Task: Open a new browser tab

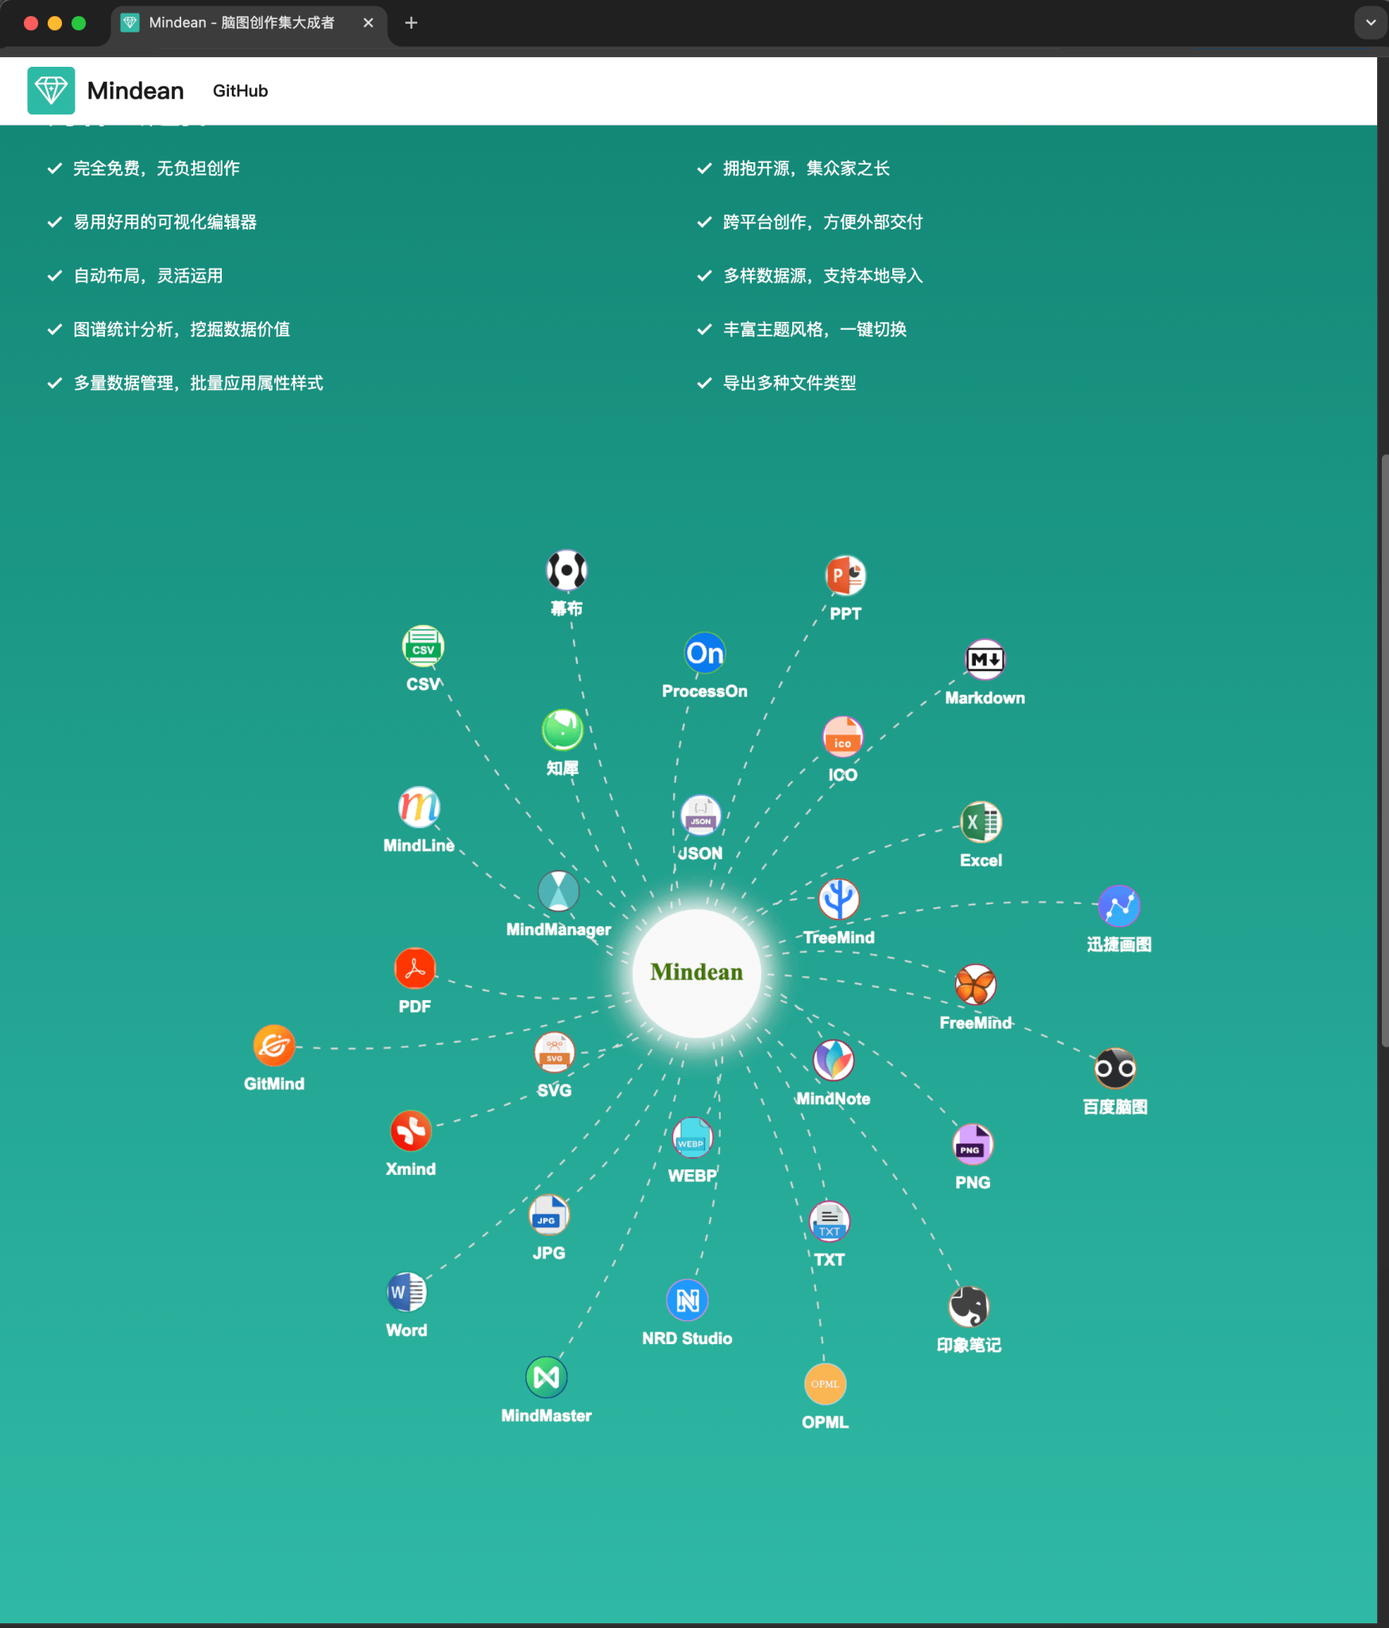Action: click(411, 23)
